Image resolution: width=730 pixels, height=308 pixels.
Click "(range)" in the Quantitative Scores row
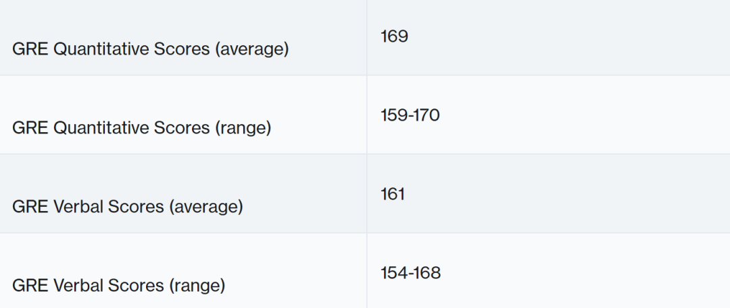click(x=243, y=127)
